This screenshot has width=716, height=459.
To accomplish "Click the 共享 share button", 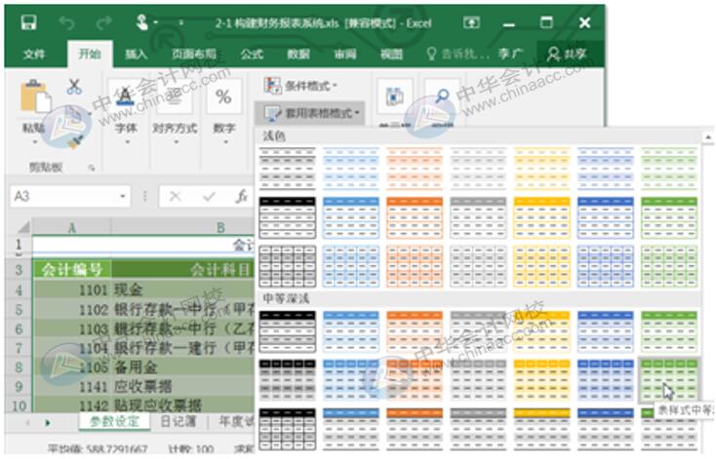I will pos(567,55).
